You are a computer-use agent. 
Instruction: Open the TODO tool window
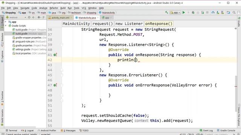(x=84, y=130)
